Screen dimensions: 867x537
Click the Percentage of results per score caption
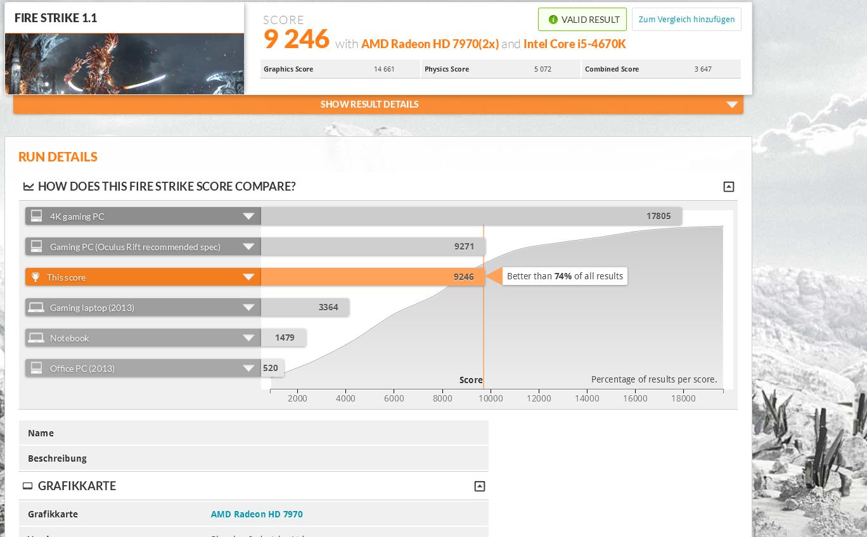pyautogui.click(x=654, y=379)
